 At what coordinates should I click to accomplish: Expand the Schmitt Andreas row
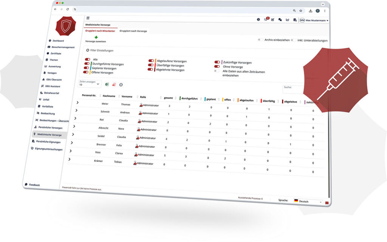[x=76, y=110]
